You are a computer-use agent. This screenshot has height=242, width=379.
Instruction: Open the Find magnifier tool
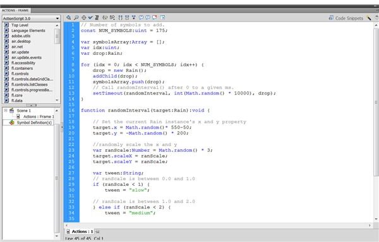coord(76,18)
